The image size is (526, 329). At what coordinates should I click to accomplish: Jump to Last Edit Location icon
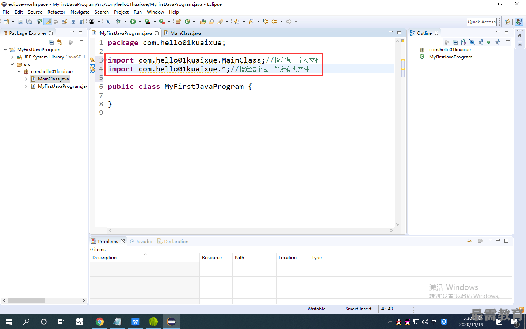click(266, 22)
